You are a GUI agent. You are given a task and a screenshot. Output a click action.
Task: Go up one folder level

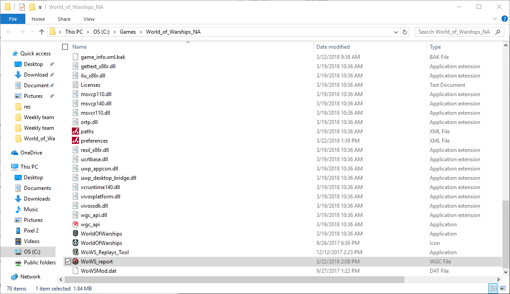42,32
